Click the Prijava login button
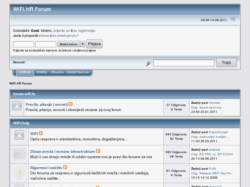The height and width of the screenshot is (187, 250). coord(94,44)
